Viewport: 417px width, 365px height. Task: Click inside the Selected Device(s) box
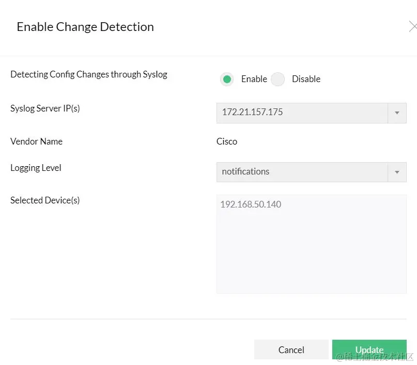tap(310, 243)
